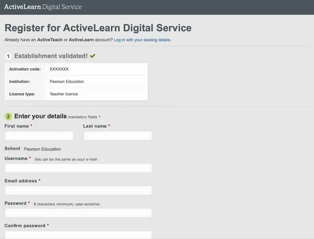Click the School value 'Pearson Education'

coord(42,149)
